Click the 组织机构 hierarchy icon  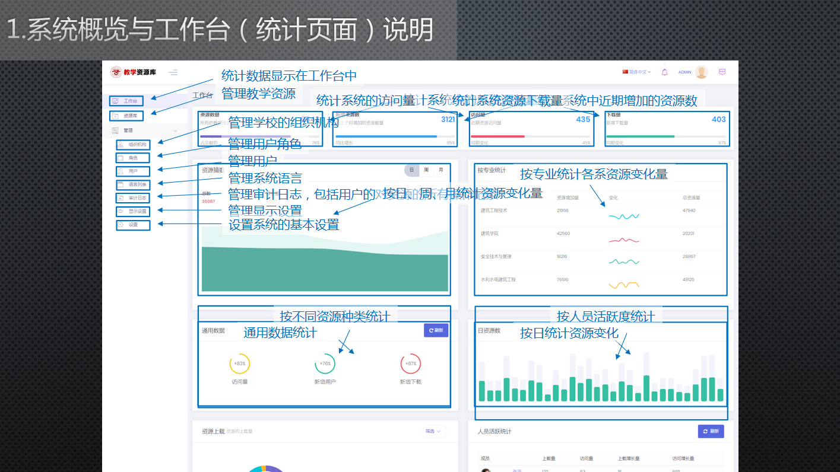coord(121,144)
